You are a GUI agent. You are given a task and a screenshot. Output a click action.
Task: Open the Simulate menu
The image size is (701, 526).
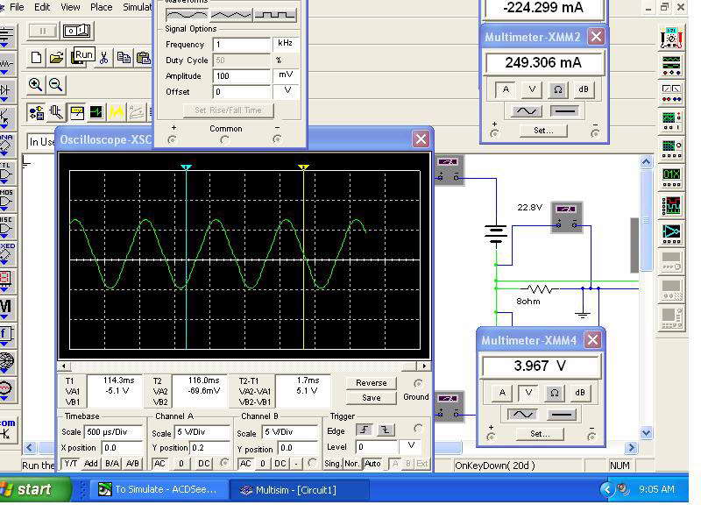(137, 7)
